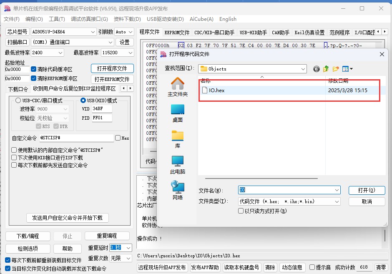Switch to CAN助手 tab

click(281, 33)
